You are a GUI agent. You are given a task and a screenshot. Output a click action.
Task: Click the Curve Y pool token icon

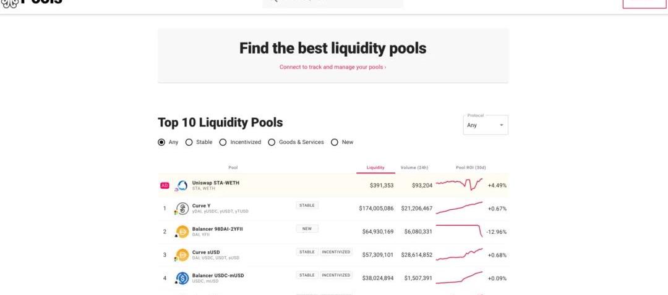[x=182, y=209]
